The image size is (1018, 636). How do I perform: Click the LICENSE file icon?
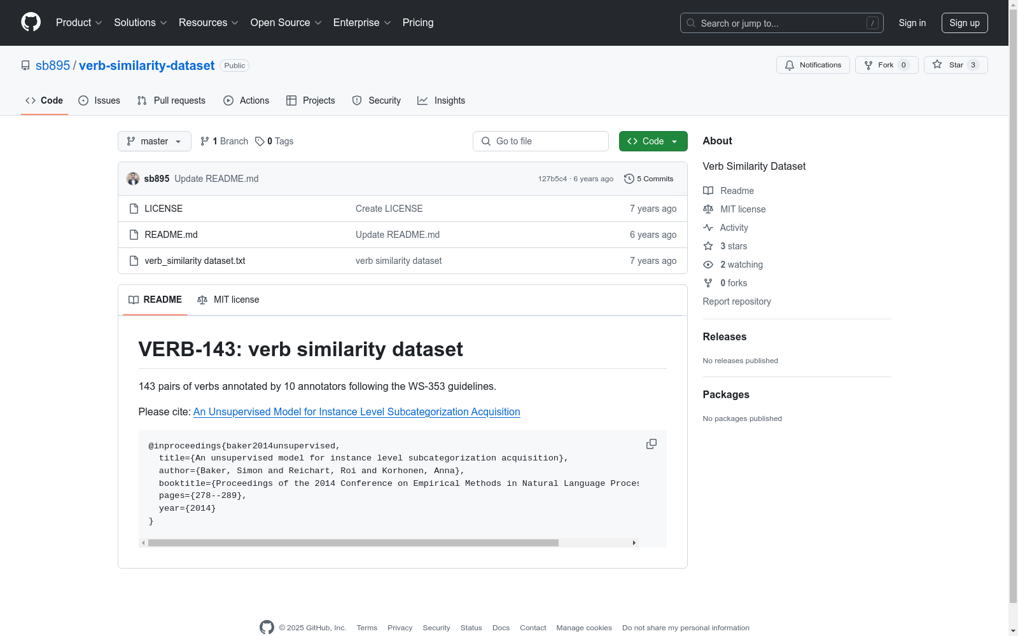(134, 209)
